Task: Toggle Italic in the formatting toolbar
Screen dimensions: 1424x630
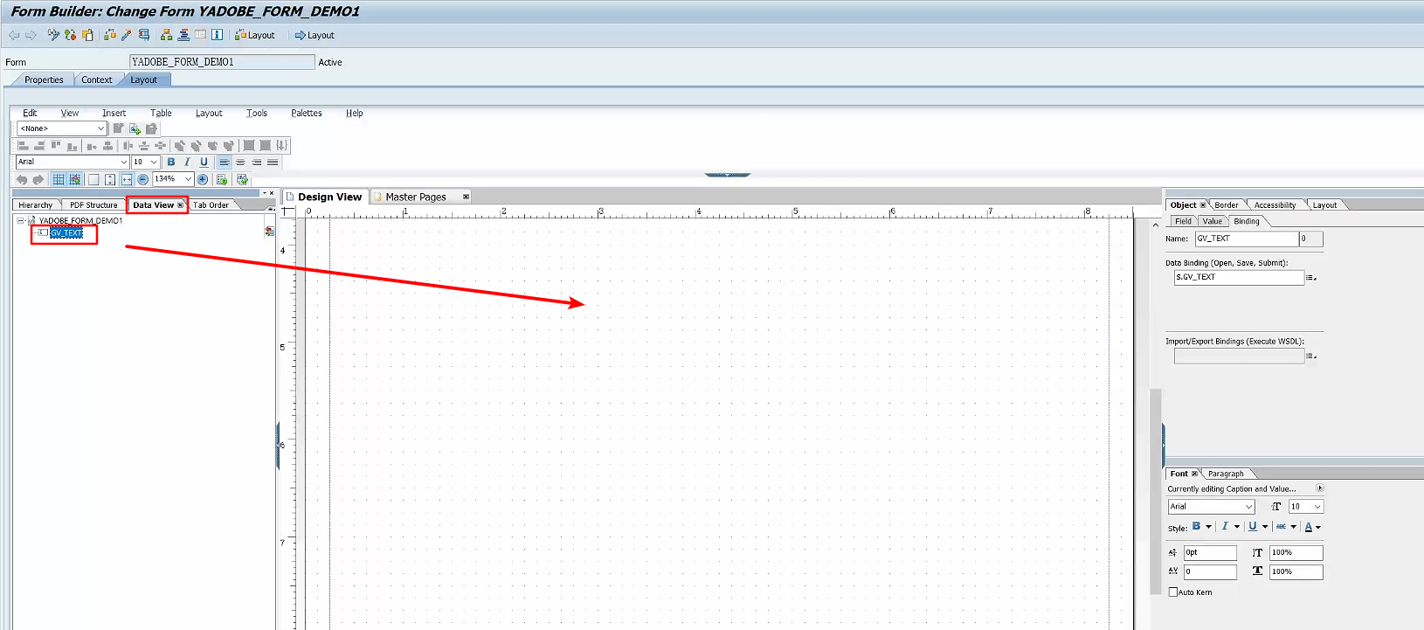Action: pos(187,162)
